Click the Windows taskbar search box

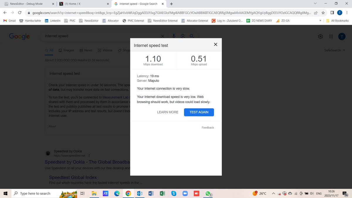click(45, 193)
